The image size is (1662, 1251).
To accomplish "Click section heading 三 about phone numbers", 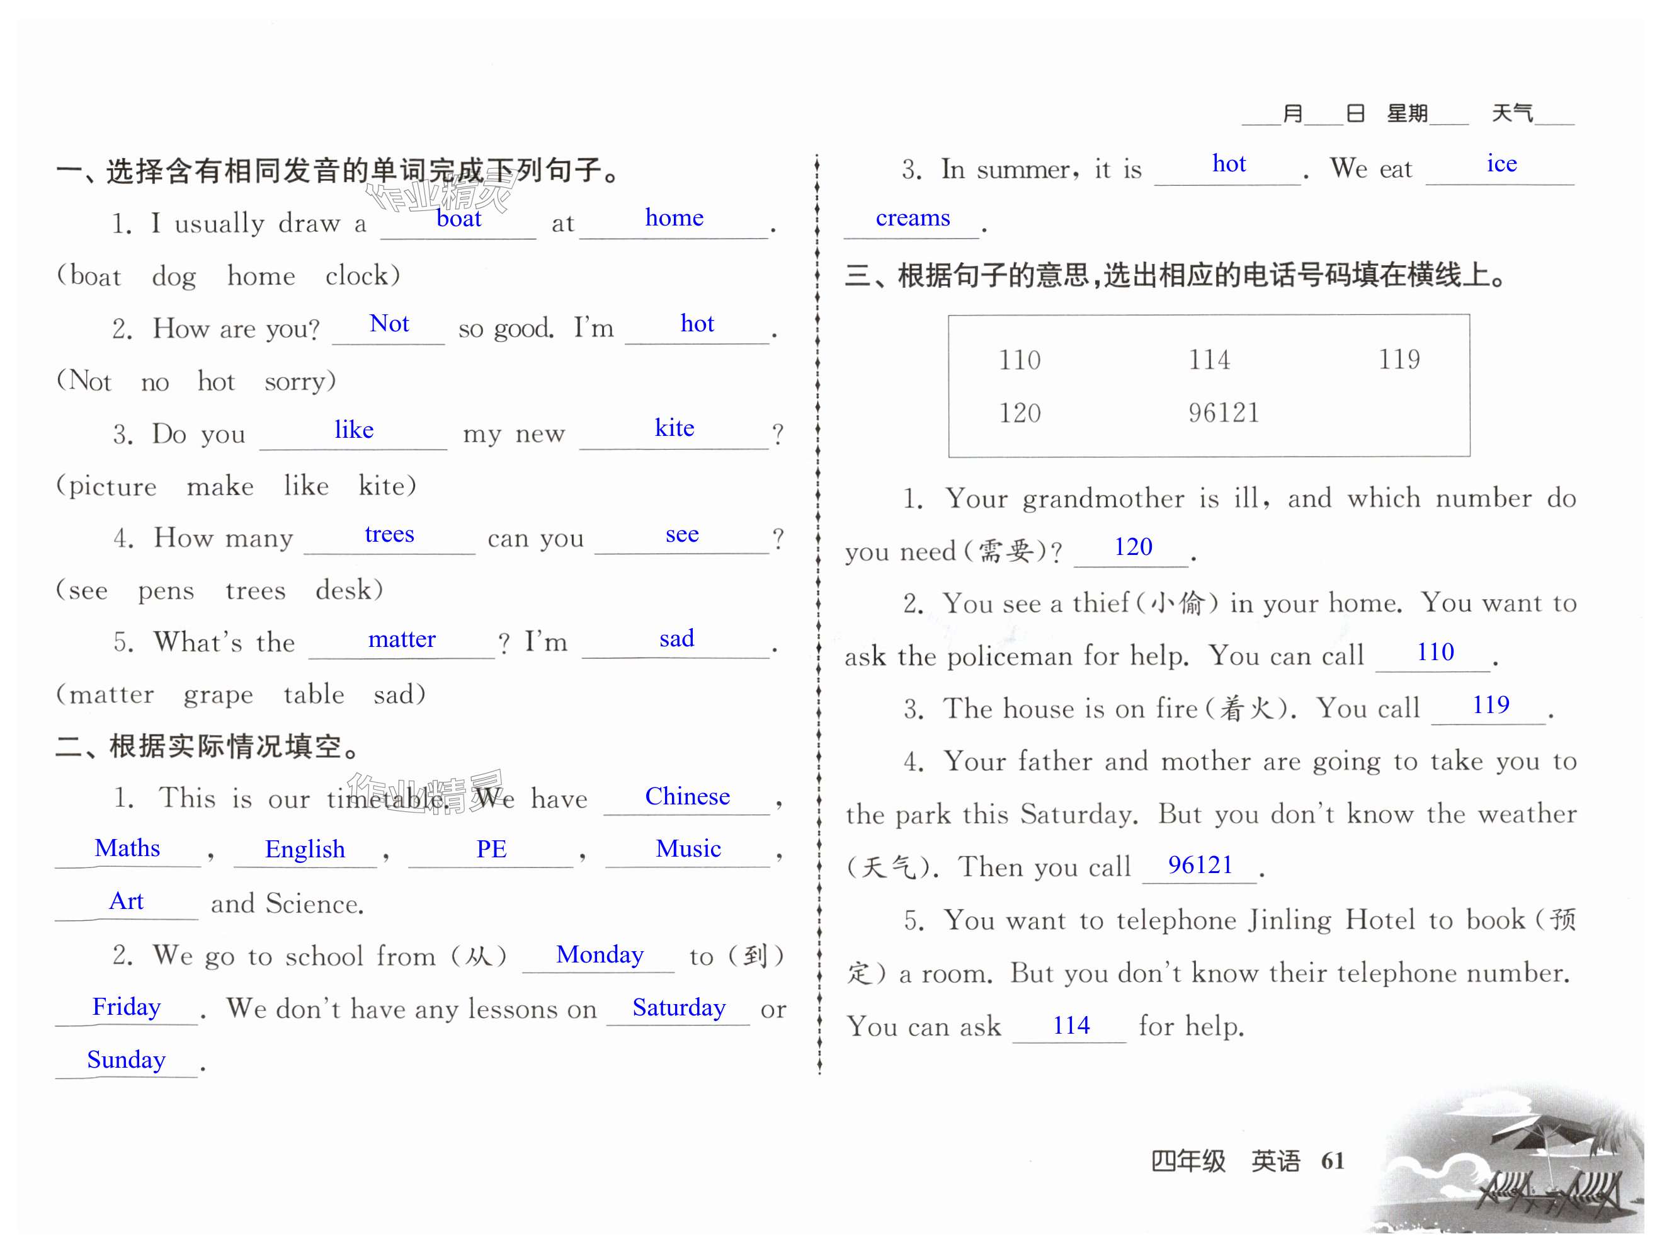I will click(1175, 275).
